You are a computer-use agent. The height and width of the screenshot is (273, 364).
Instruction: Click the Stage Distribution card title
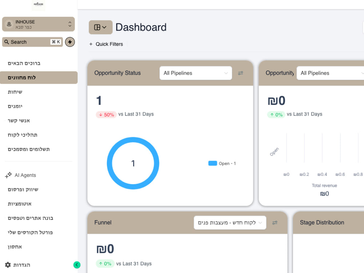[322, 223]
